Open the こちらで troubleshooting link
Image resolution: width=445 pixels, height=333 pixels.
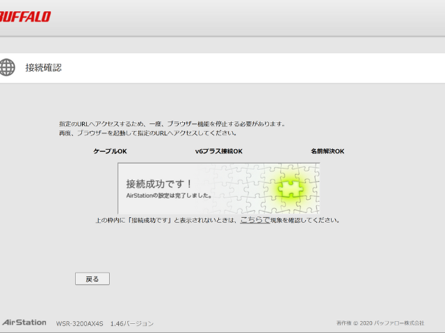[255, 220]
